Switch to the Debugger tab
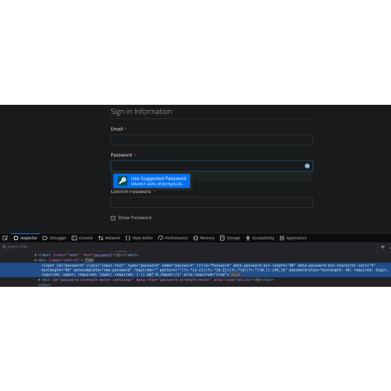The image size is (391, 391). tap(55, 238)
